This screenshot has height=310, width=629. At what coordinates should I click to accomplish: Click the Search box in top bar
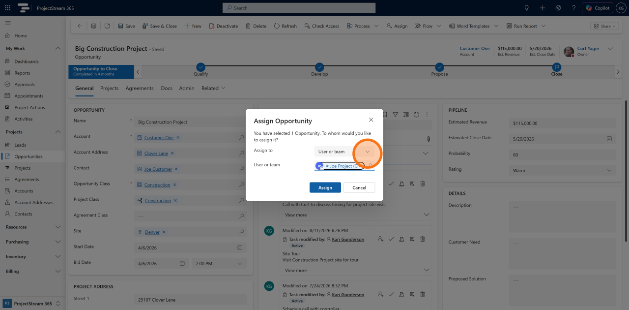[299, 8]
